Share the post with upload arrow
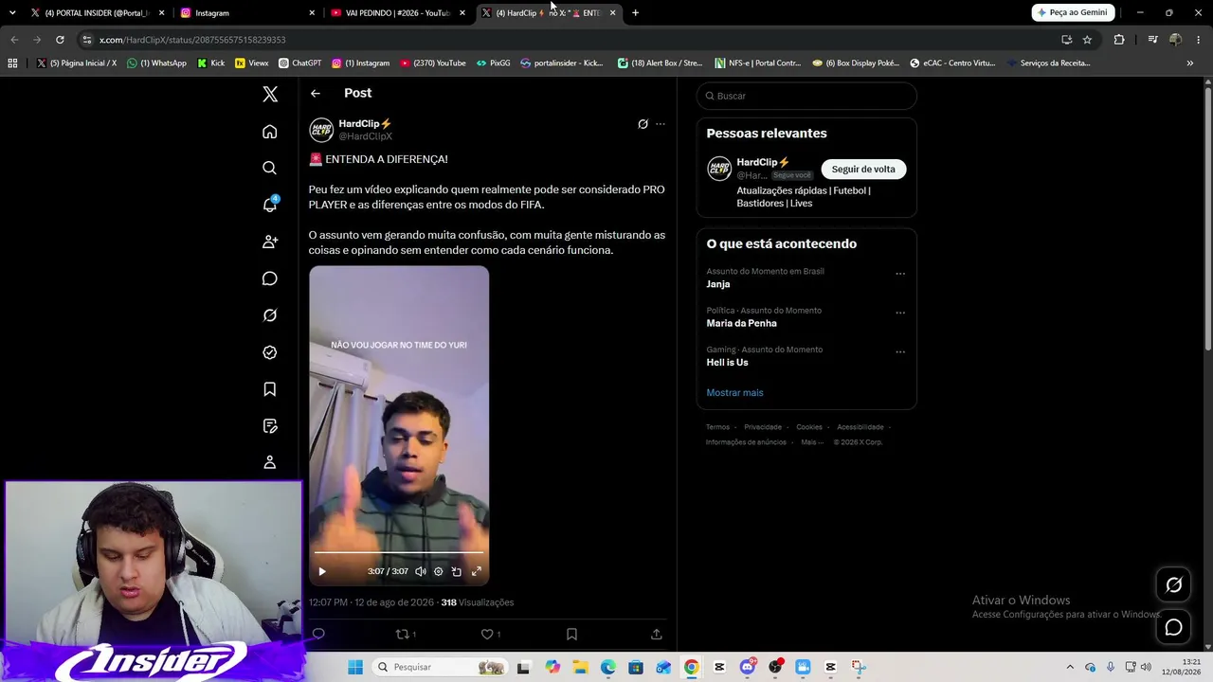1213x682 pixels. [656, 634]
